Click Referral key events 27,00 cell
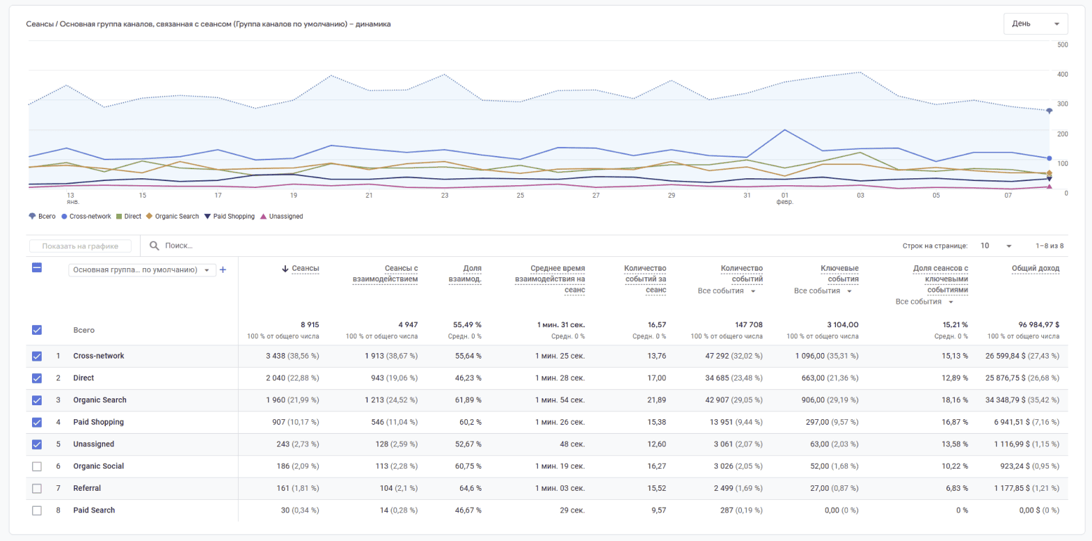Image resolution: width=1092 pixels, height=541 pixels. (x=834, y=488)
